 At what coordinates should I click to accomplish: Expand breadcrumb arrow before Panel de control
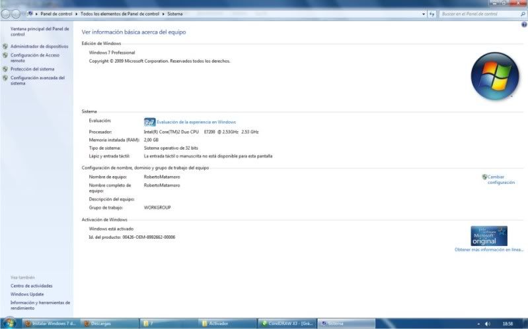pyautogui.click(x=36, y=14)
